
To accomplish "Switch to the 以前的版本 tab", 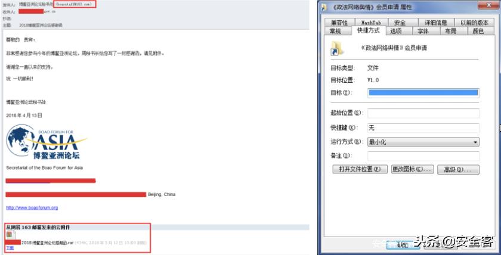I will [x=475, y=23].
